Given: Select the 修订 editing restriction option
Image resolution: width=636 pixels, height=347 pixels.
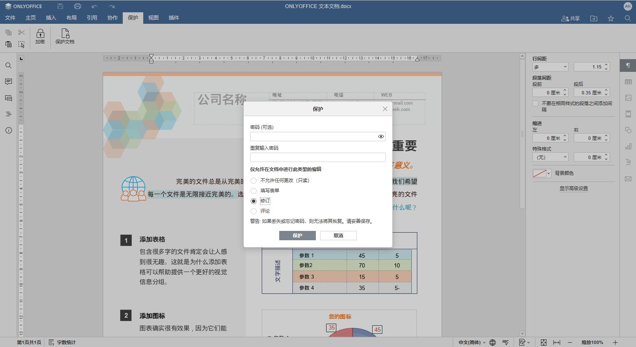Looking at the screenshot, I should click(x=254, y=201).
